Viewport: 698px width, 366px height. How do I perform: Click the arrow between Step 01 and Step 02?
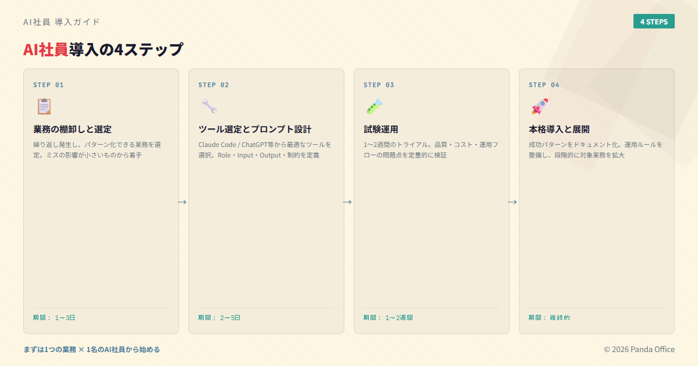point(182,202)
